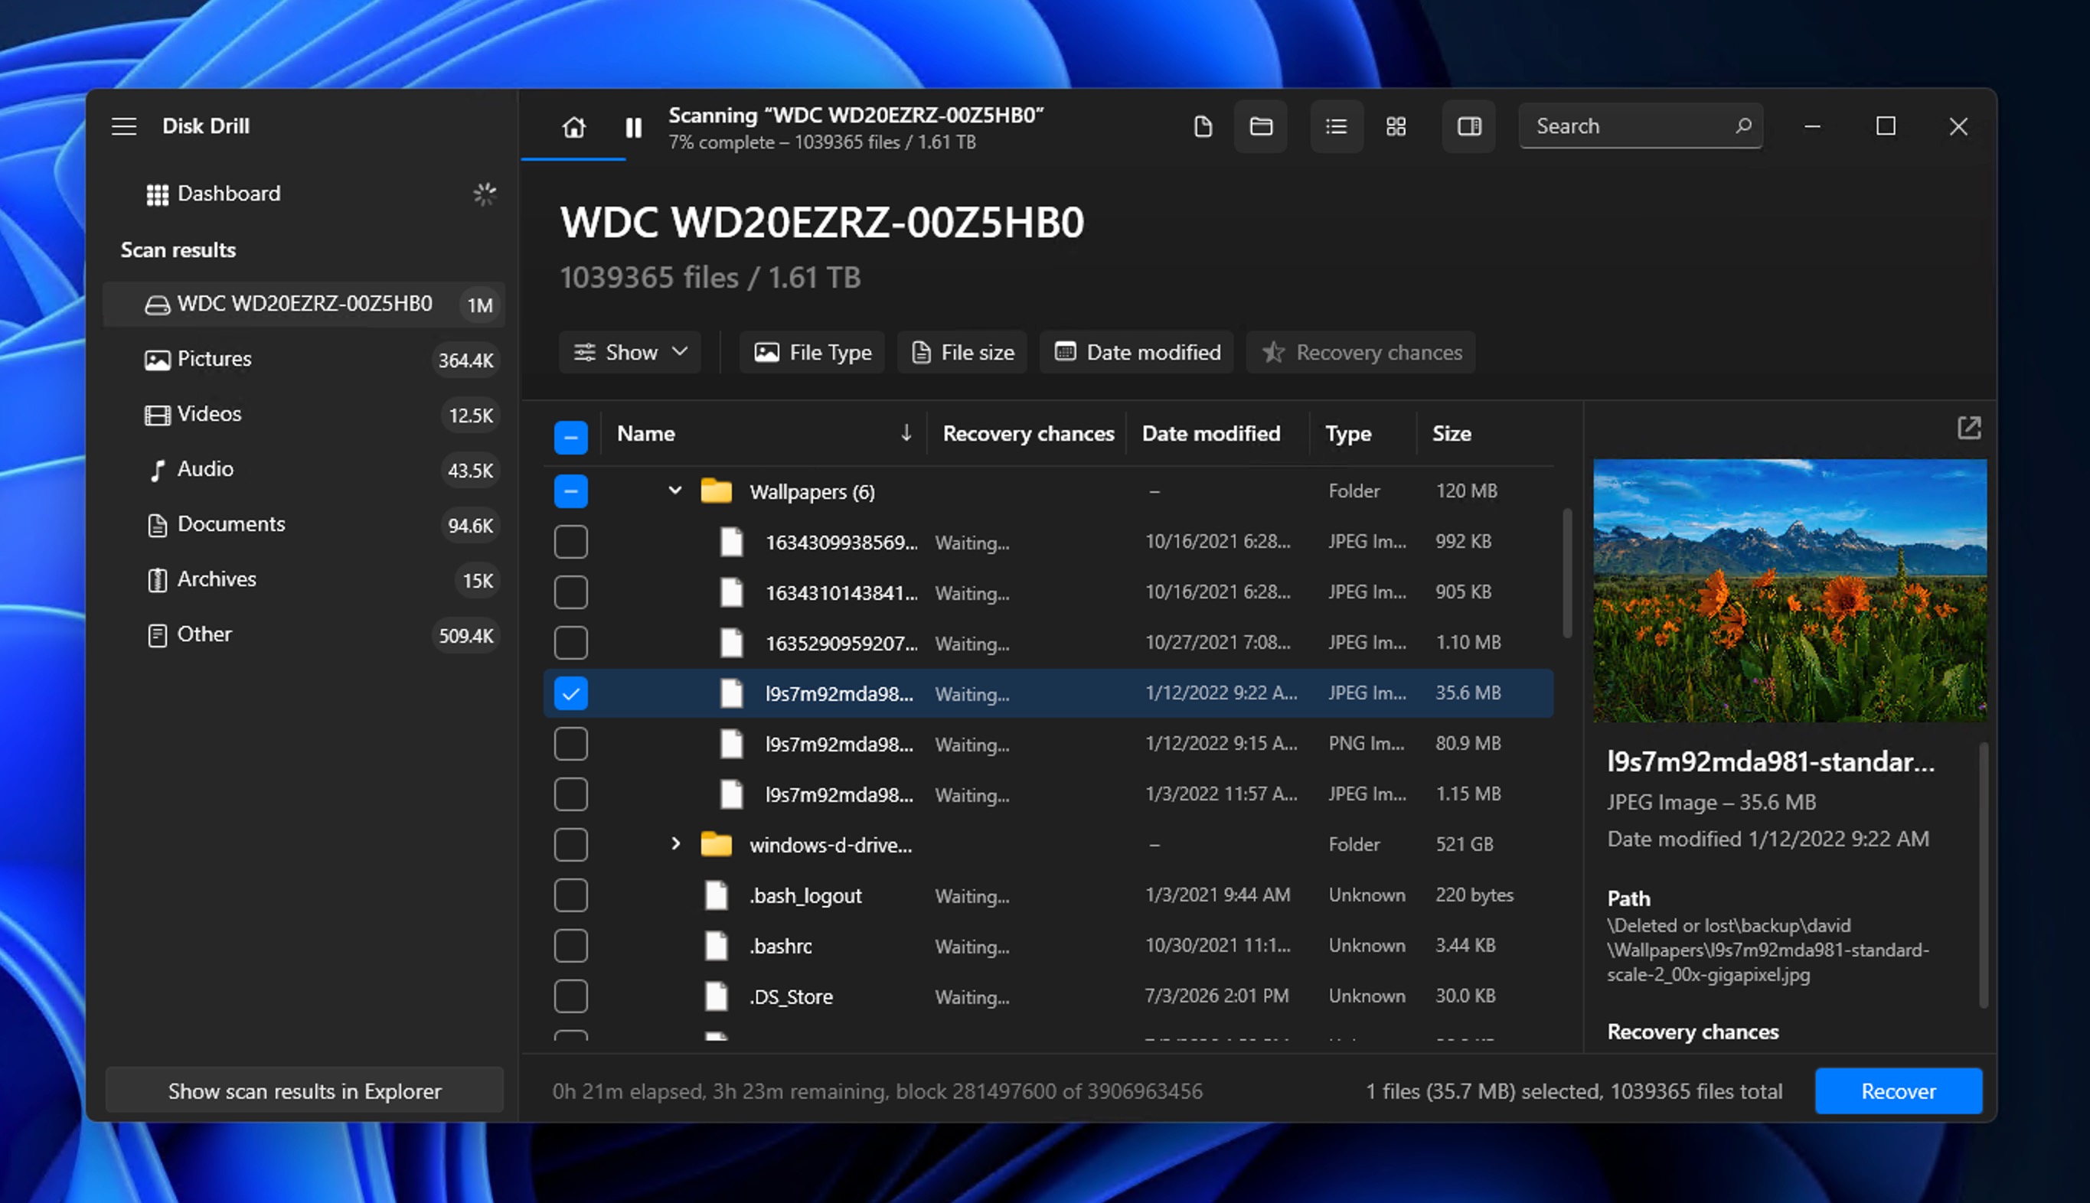Show Videos category results

[304, 414]
